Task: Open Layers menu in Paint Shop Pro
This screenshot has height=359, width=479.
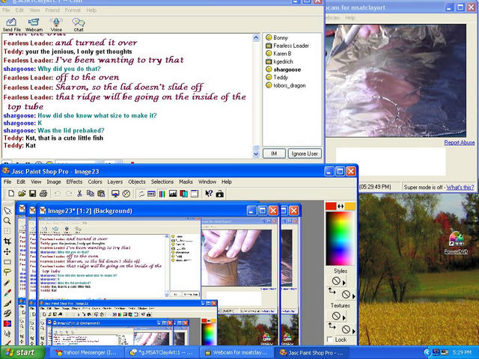Action: (115, 182)
